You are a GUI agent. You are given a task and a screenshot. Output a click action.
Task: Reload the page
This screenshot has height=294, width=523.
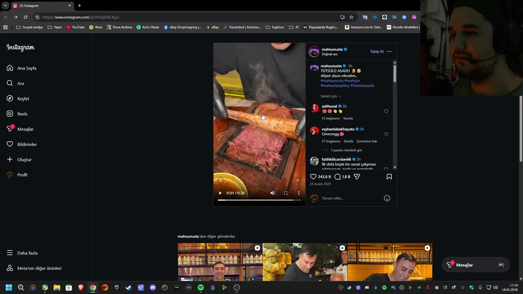pyautogui.click(x=25, y=17)
